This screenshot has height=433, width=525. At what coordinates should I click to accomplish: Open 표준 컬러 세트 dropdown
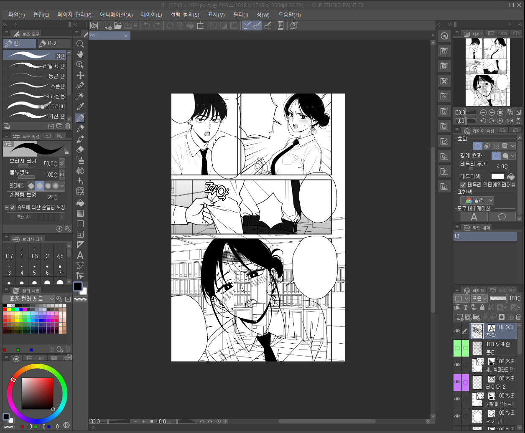tap(29, 299)
